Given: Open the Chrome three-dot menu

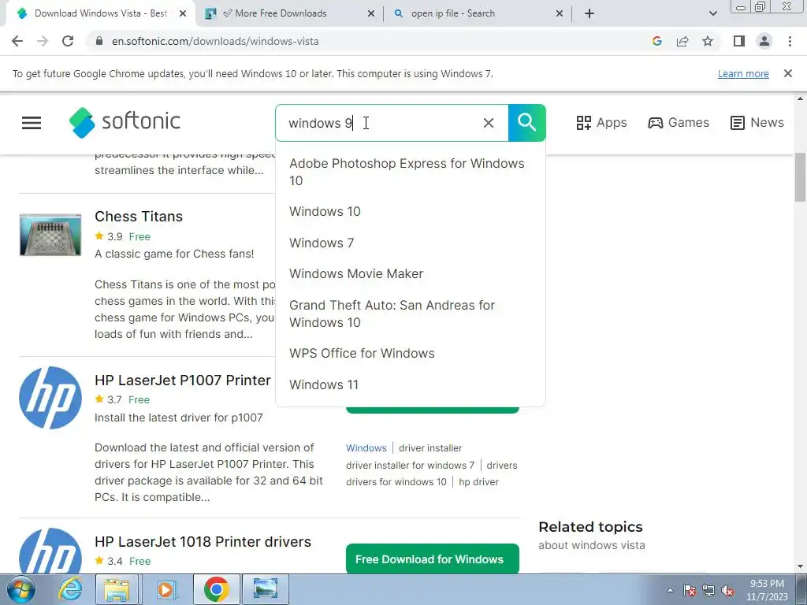Looking at the screenshot, I should (x=790, y=41).
